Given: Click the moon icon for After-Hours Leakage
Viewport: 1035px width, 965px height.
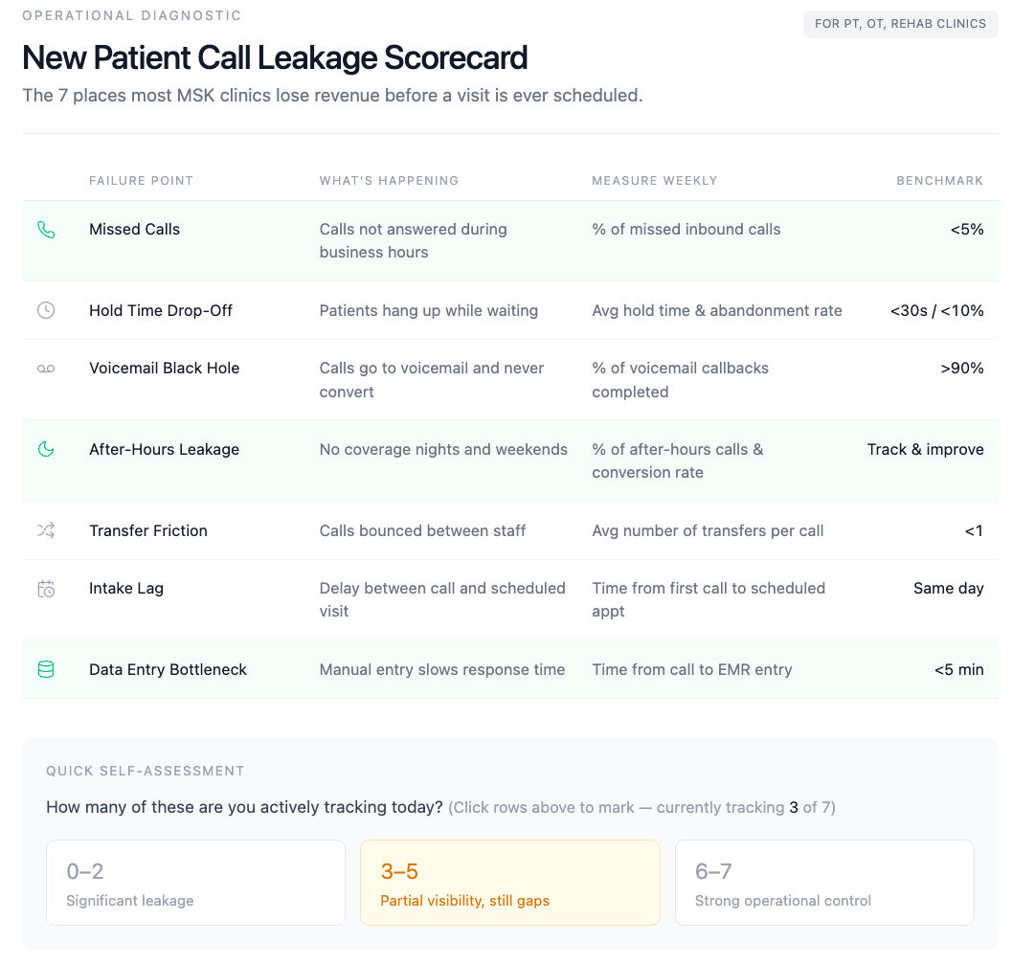Looking at the screenshot, I should click(x=46, y=450).
